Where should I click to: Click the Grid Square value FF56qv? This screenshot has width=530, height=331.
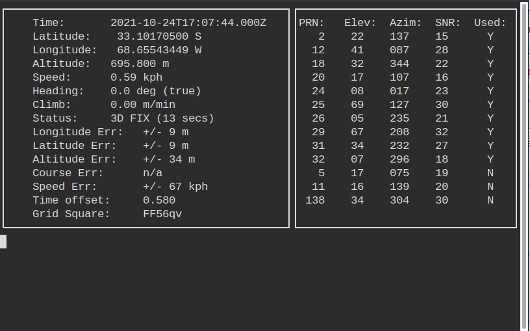[x=162, y=214]
